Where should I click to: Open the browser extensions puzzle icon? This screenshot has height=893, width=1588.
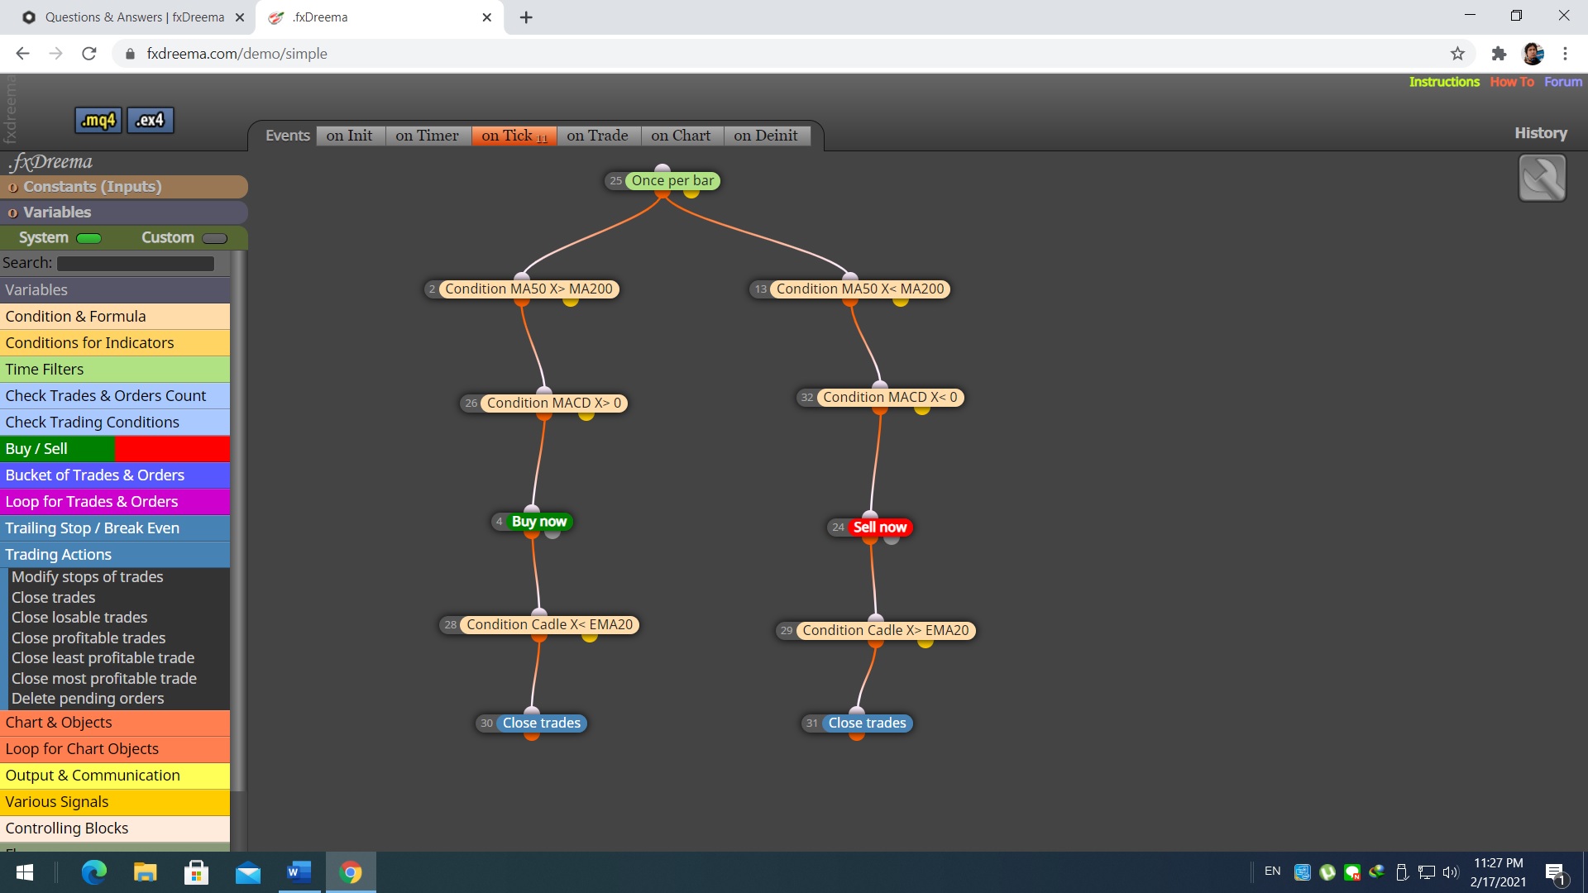pyautogui.click(x=1499, y=54)
